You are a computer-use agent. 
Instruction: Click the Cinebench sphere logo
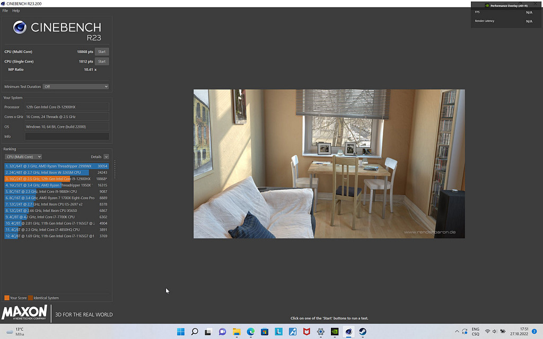pyautogui.click(x=20, y=28)
